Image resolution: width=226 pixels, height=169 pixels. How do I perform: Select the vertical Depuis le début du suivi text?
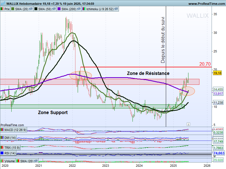pyautogui.click(x=163, y=40)
